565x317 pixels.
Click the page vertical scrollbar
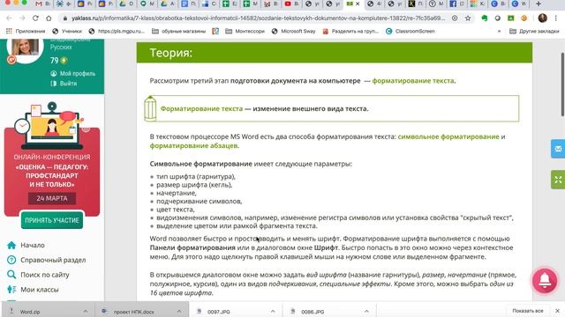click(562, 85)
